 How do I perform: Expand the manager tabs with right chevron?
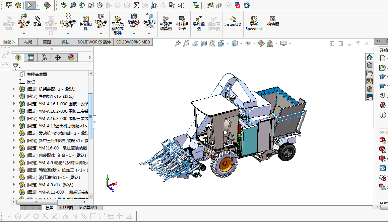click(x=89, y=57)
